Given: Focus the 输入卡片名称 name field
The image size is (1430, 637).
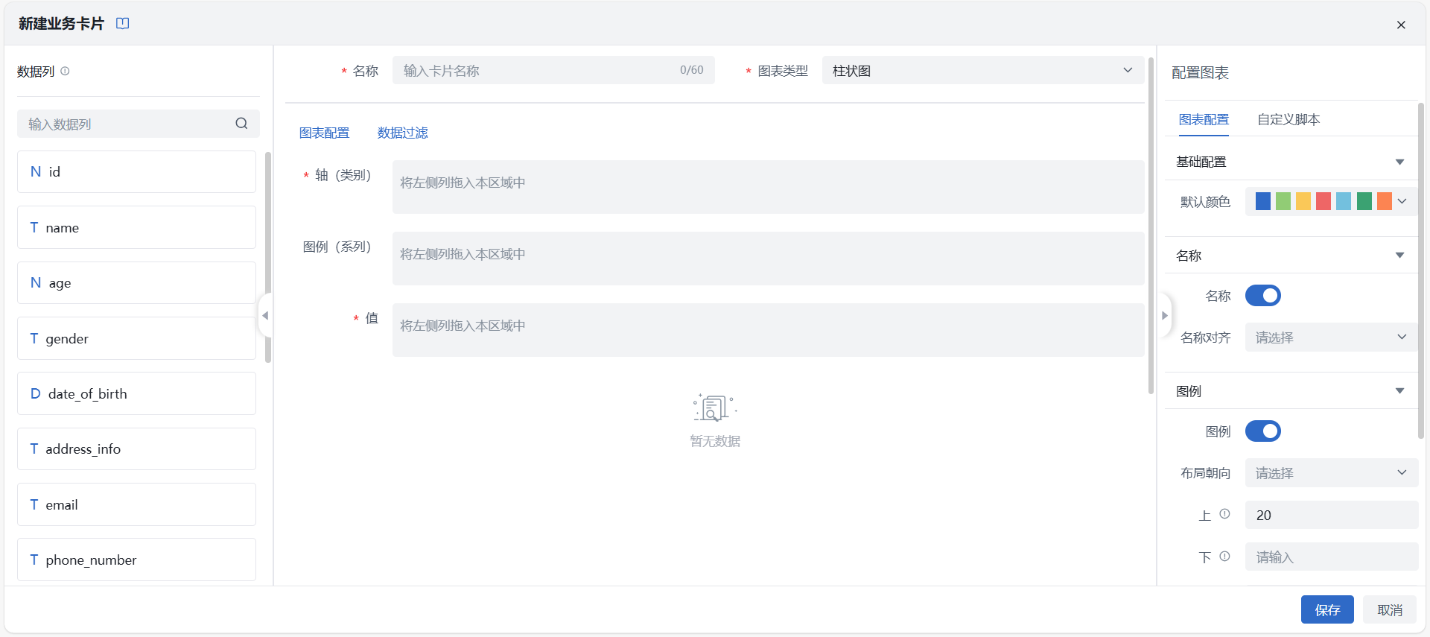Looking at the screenshot, I should (x=553, y=71).
